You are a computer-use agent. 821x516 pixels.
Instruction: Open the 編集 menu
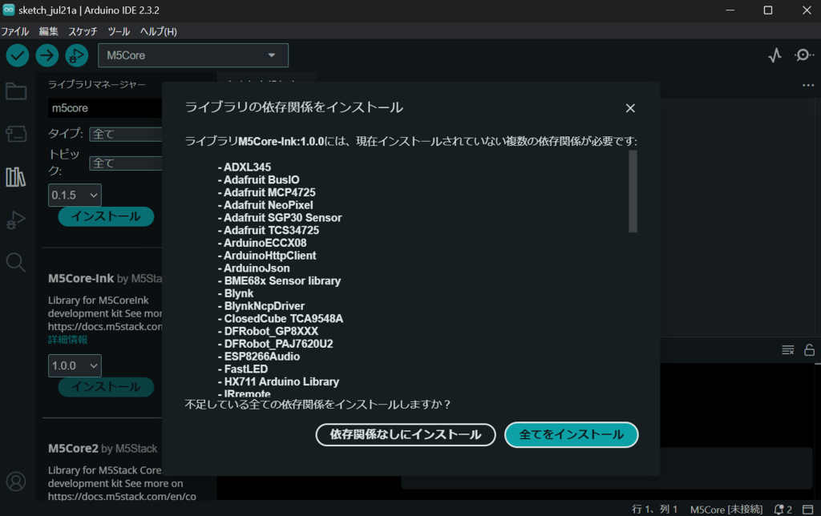[x=48, y=31]
